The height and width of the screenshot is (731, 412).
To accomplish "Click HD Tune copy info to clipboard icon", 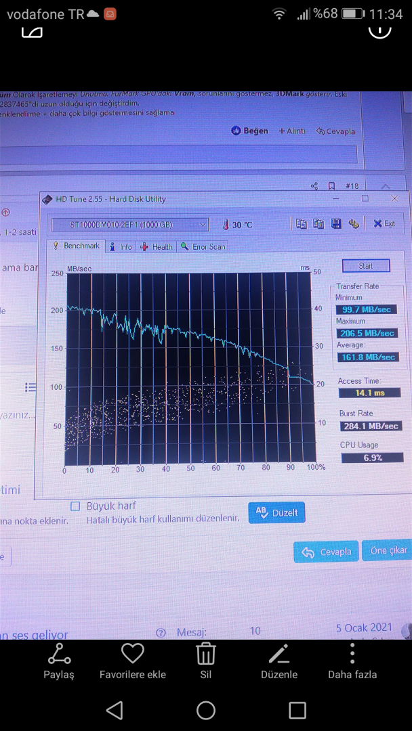I will (302, 224).
